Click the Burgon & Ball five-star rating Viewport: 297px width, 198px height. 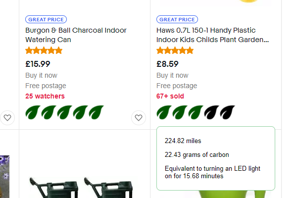click(x=44, y=50)
